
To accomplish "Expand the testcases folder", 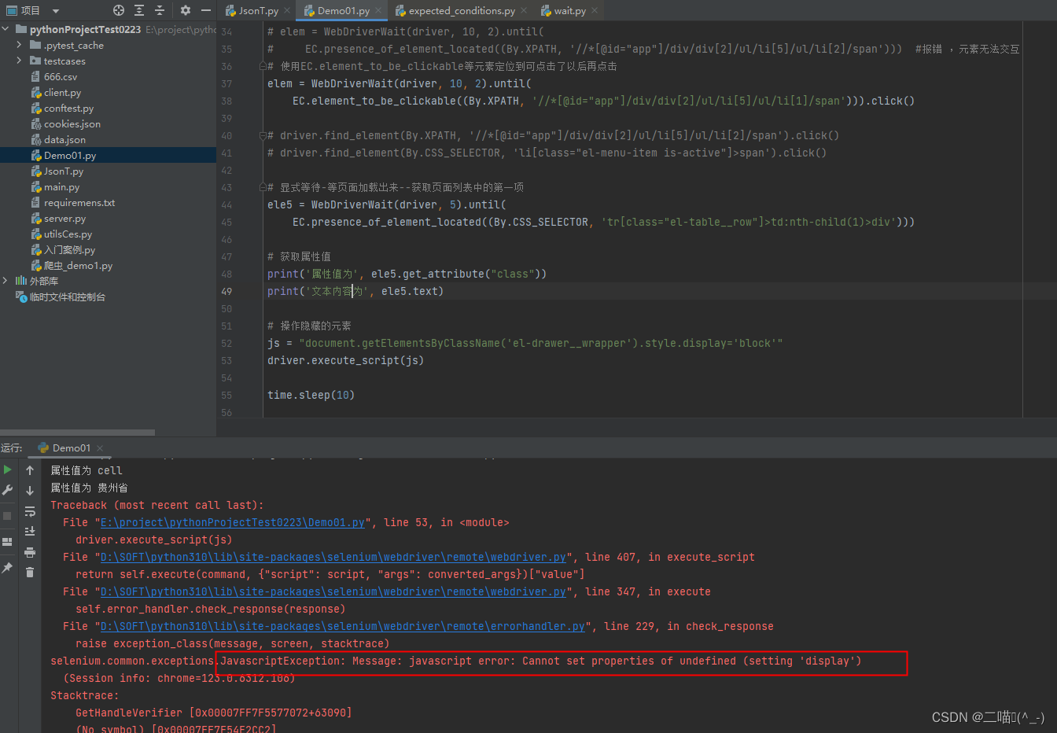I will coord(18,61).
